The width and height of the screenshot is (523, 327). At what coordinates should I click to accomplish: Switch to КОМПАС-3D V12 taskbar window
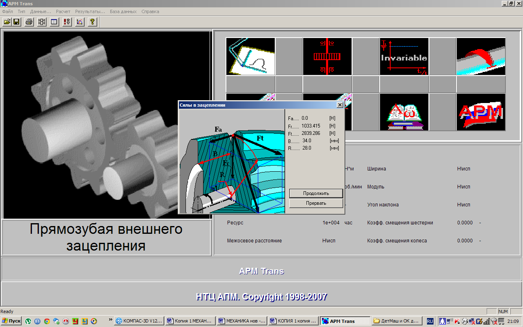coord(139,321)
